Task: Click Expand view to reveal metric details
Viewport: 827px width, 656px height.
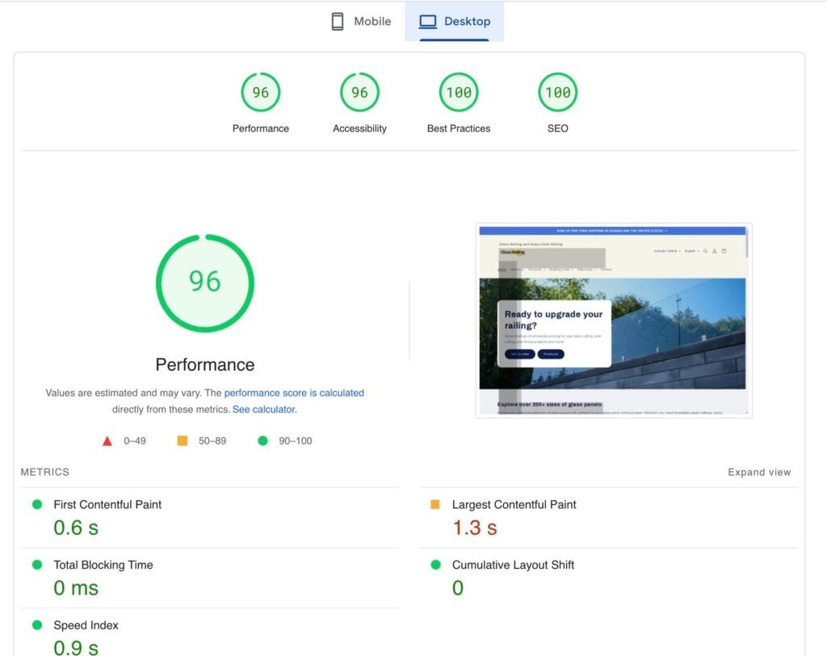Action: click(758, 472)
